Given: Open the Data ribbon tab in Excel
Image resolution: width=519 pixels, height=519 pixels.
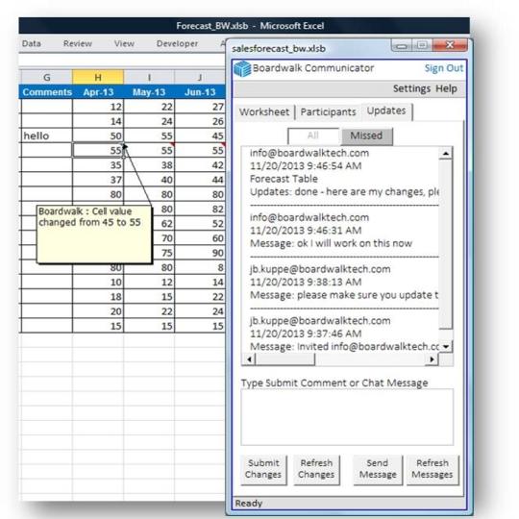Looking at the screenshot, I should [32, 43].
